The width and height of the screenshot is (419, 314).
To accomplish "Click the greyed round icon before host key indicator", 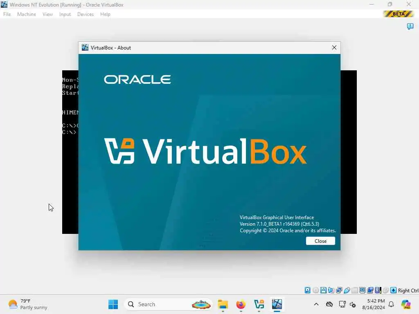I will (385, 290).
